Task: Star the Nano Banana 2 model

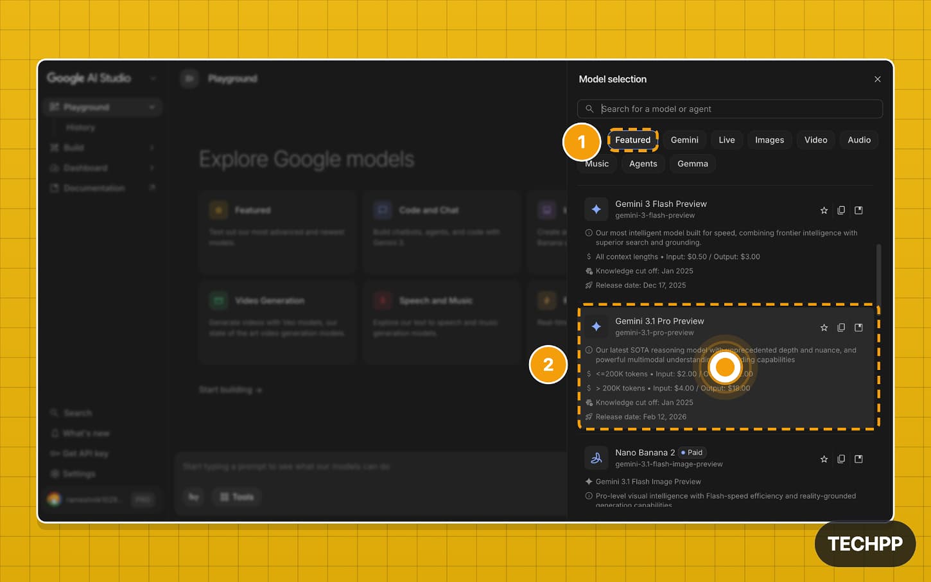Action: pos(824,459)
